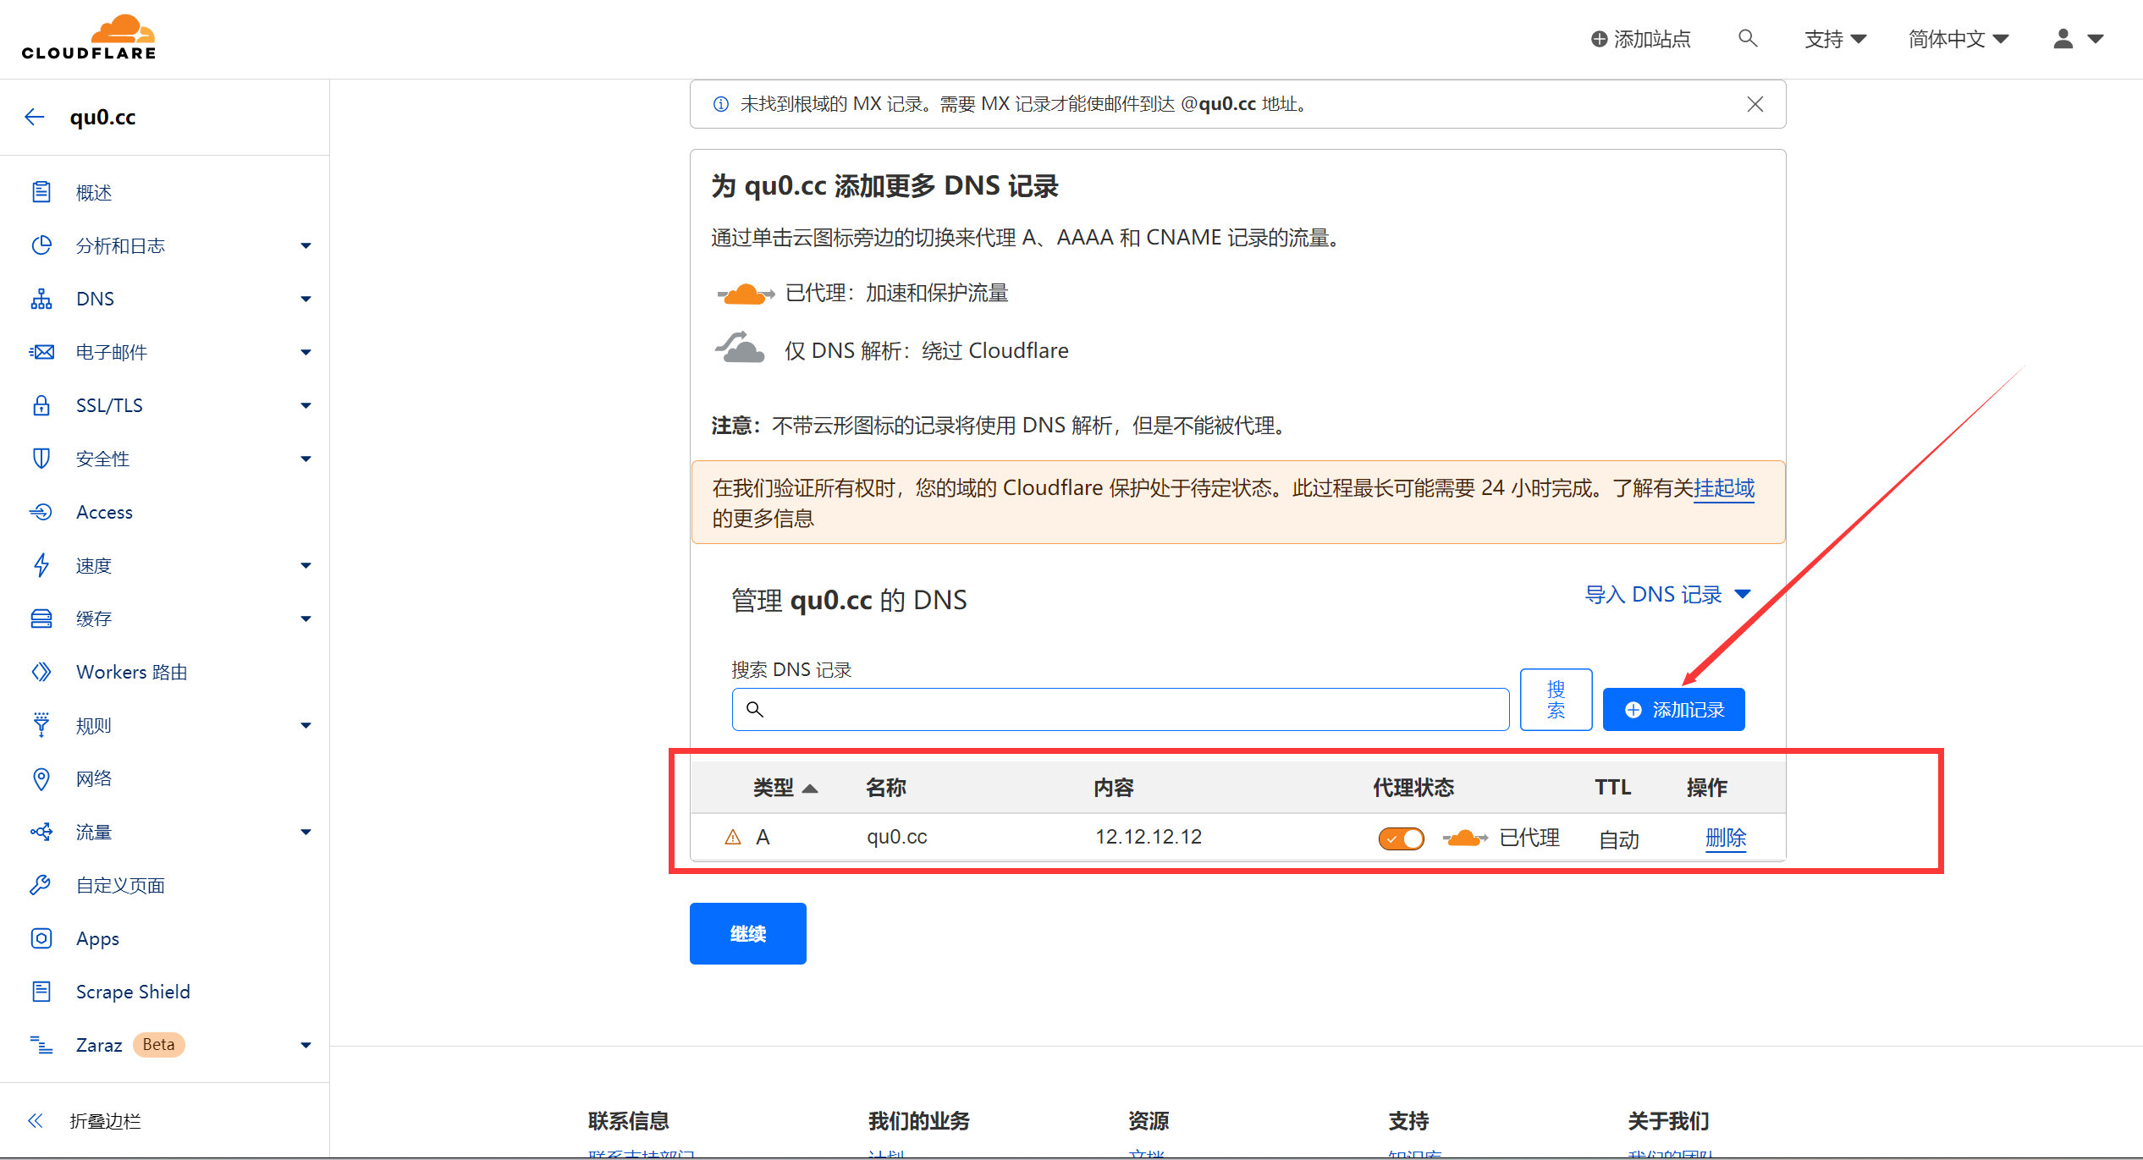The height and width of the screenshot is (1160, 2143).
Task: Click the 添加记录 button
Action: 1673,710
